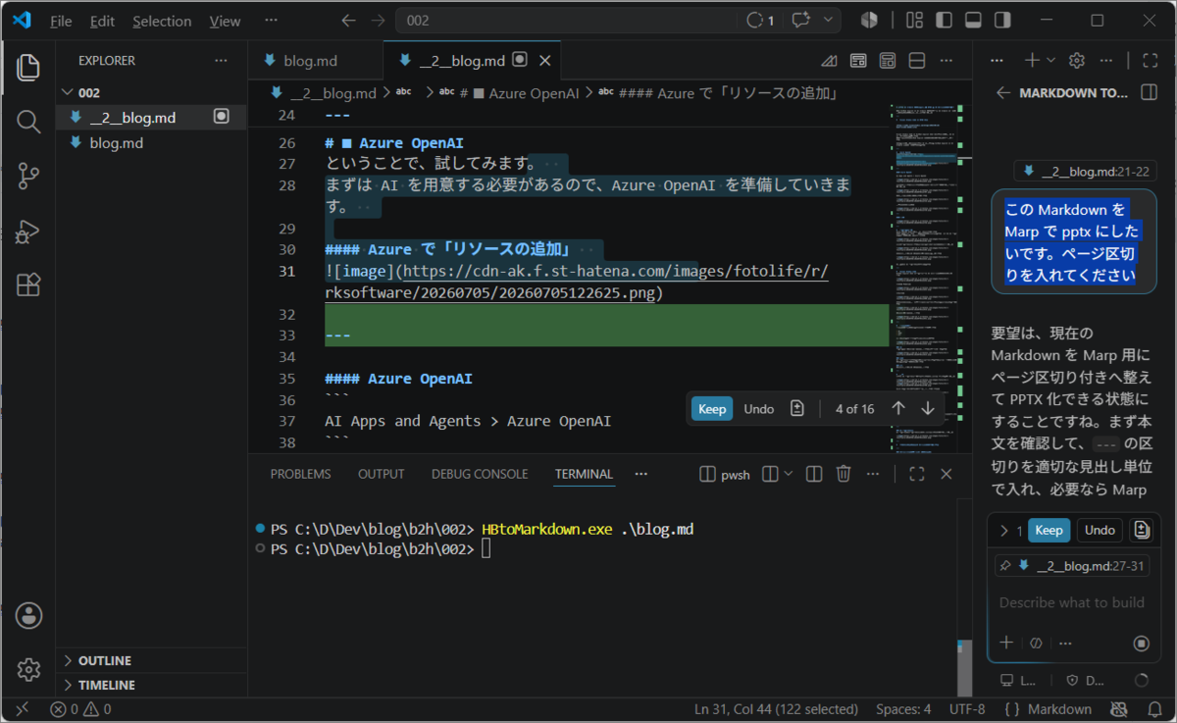The height and width of the screenshot is (723, 1177).
Task: Open the Manage gear in activity bar
Action: [x=28, y=670]
